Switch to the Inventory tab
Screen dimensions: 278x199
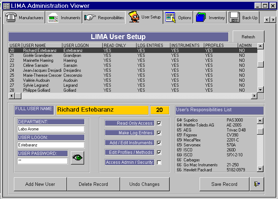[210, 17]
